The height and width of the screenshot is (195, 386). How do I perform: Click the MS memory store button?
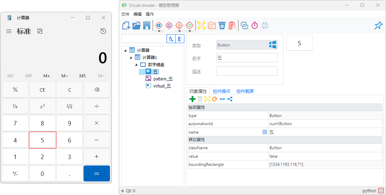pyautogui.click(x=83, y=76)
